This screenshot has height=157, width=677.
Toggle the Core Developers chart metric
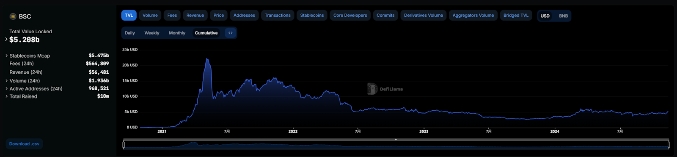click(350, 15)
